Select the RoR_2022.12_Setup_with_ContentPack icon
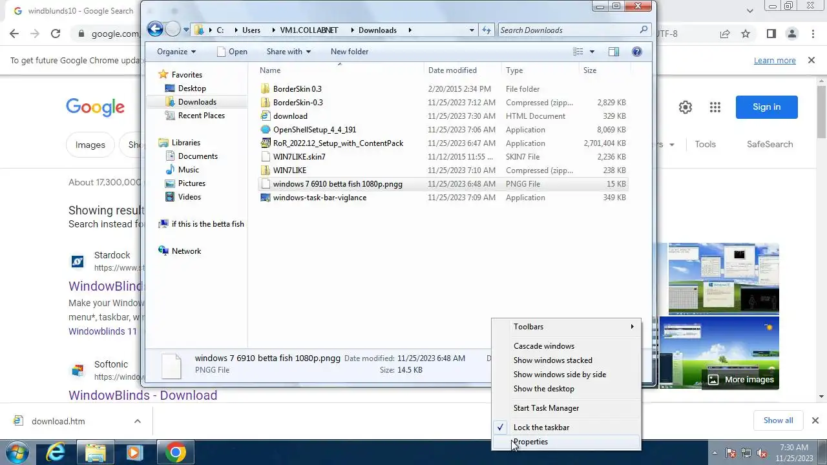The width and height of the screenshot is (827, 465). click(265, 143)
